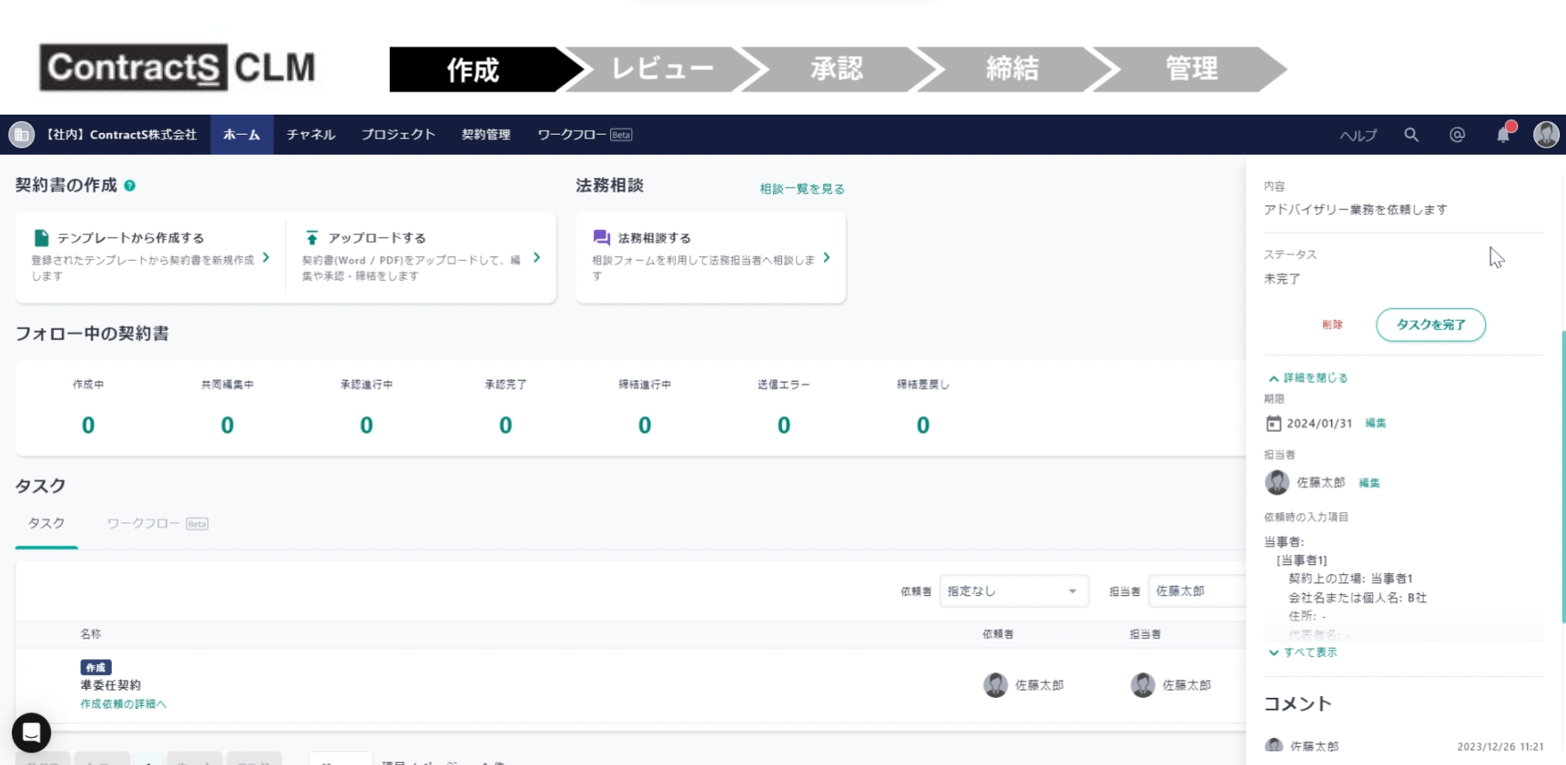Image resolution: width=1566 pixels, height=765 pixels.
Task: Click the 承認進行中 count
Action: click(x=367, y=425)
